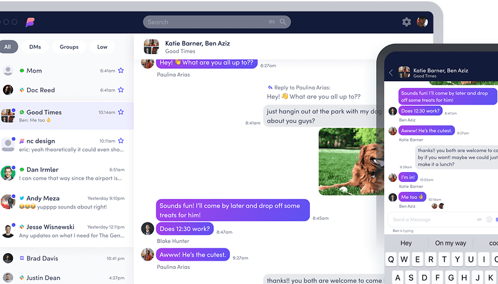The height and width of the screenshot is (284, 498).
Task: Click the desktop 'Sounds fun! I'll come by later' bubble
Action: (232, 210)
